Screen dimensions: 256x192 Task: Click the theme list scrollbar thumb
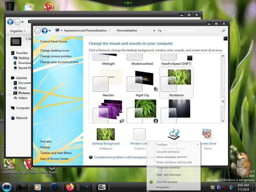(x=223, y=101)
